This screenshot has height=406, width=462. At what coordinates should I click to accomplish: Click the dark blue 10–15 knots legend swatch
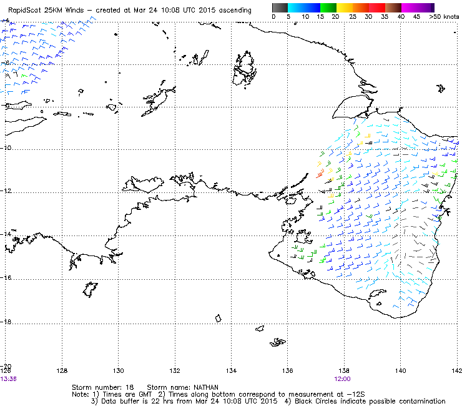pyautogui.click(x=312, y=7)
